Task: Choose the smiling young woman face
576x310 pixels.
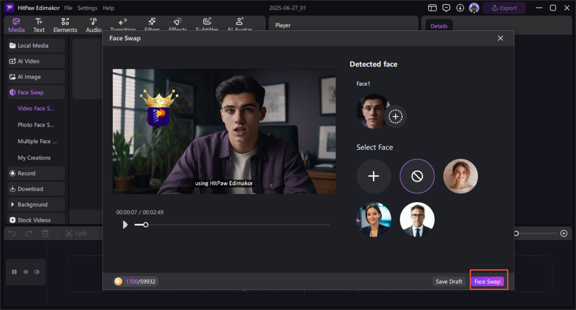Action: coord(460,176)
